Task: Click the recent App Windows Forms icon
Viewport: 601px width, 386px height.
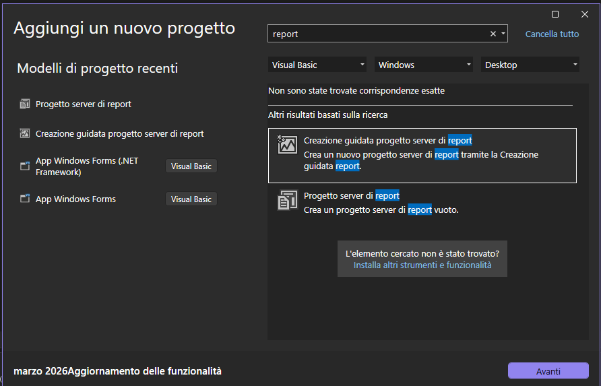Action: click(x=25, y=199)
